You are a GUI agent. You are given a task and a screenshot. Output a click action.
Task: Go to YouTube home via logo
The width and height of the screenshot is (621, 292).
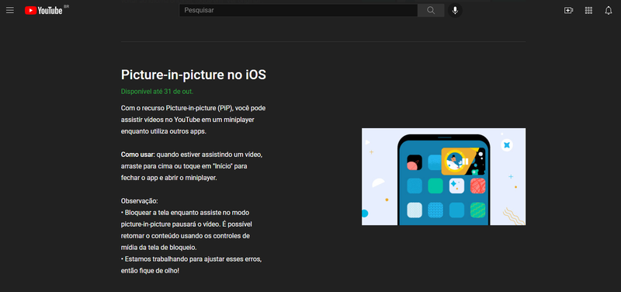click(x=43, y=11)
